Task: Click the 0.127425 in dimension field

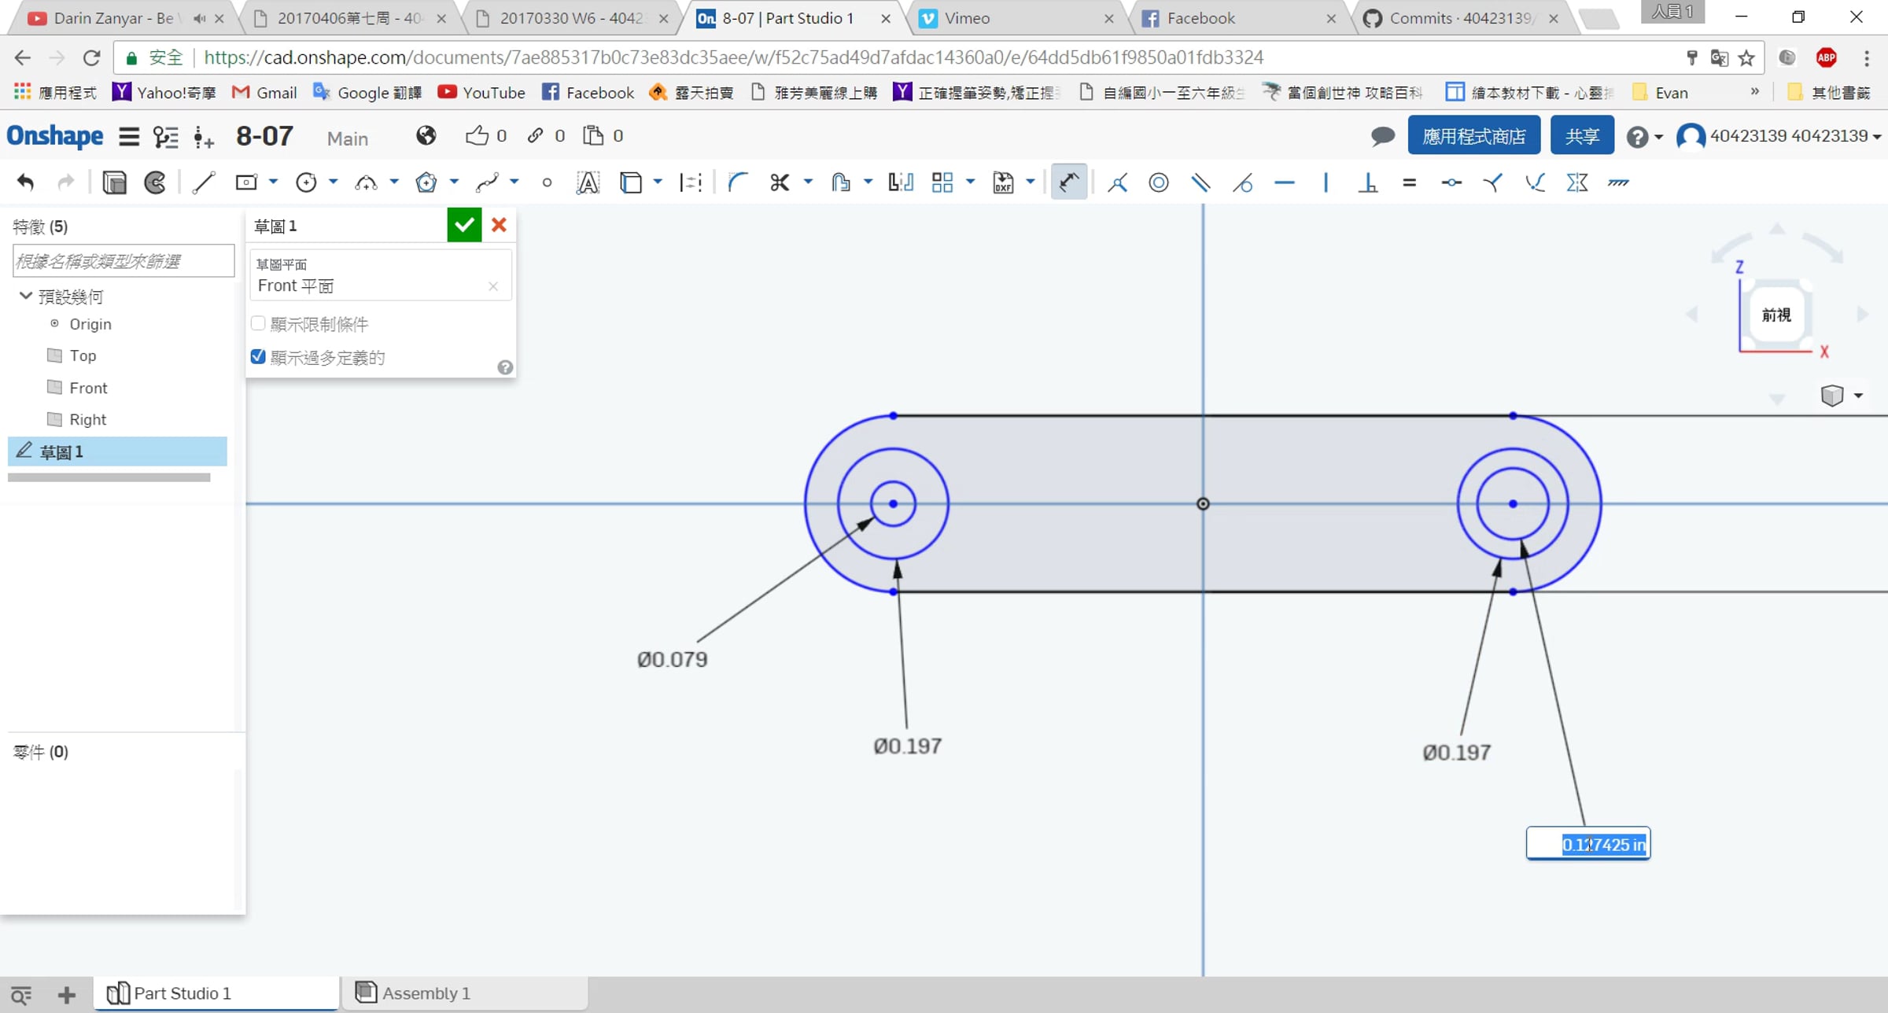Action: tap(1588, 845)
